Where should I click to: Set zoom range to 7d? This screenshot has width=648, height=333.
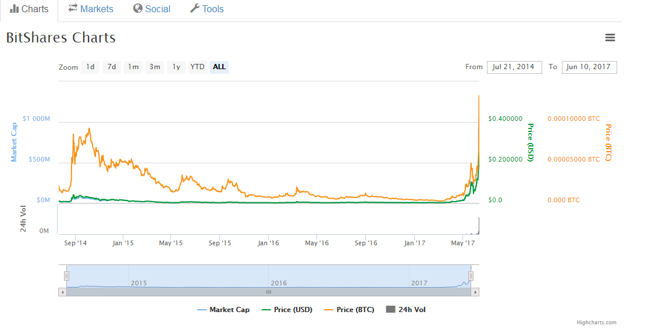pyautogui.click(x=112, y=67)
